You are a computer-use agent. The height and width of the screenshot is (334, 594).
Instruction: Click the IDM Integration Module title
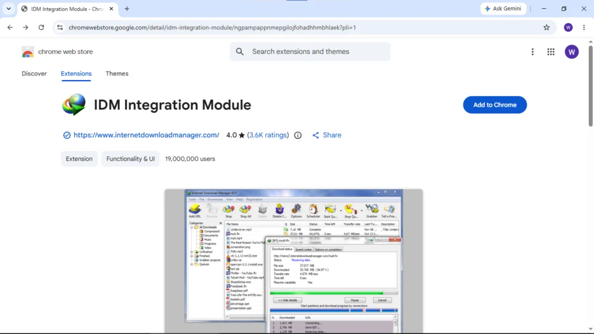point(172,105)
